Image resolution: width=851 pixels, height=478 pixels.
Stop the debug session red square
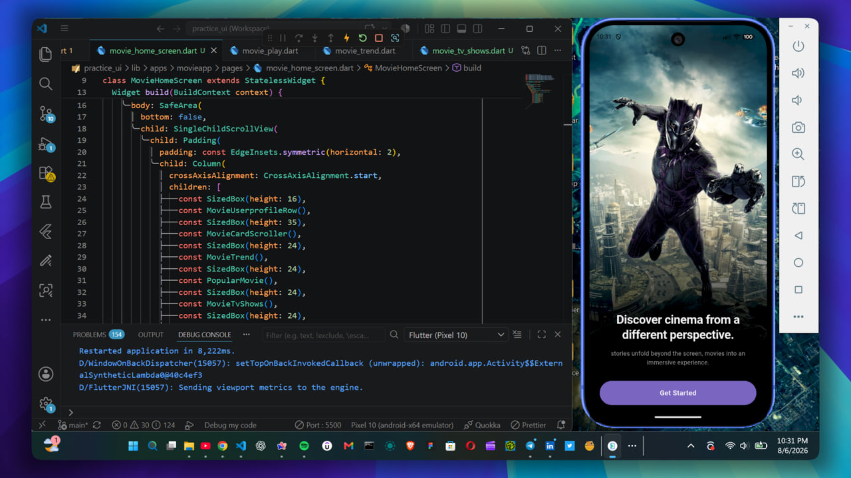tap(378, 38)
